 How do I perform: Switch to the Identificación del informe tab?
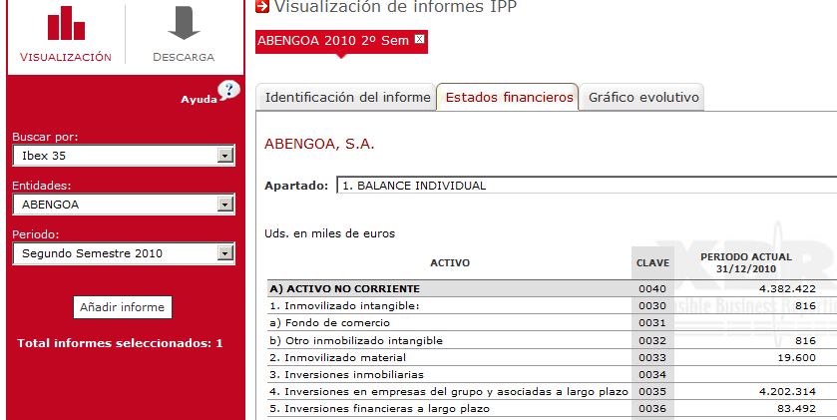point(346,98)
